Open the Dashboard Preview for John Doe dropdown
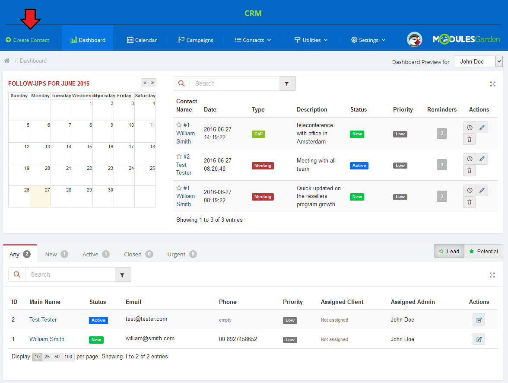The height and width of the screenshot is (383, 508). (x=478, y=61)
